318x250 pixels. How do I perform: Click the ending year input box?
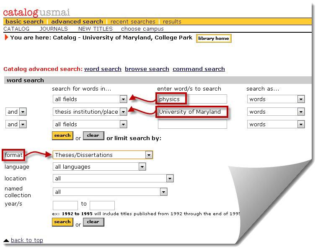coord(102,206)
